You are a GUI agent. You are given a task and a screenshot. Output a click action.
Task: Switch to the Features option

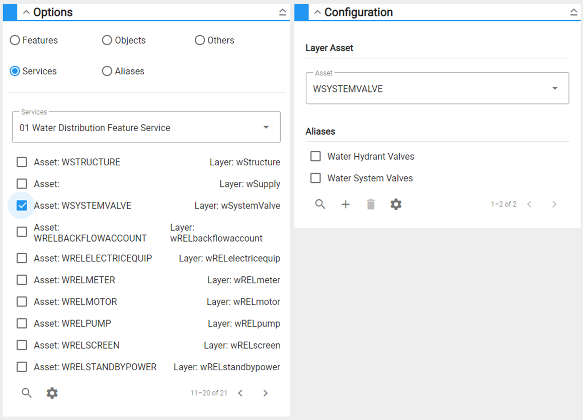15,40
